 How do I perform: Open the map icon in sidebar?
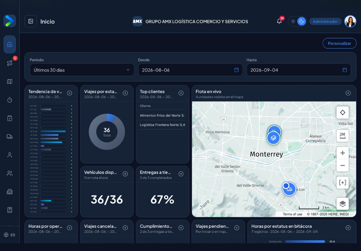pyautogui.click(x=10, y=81)
